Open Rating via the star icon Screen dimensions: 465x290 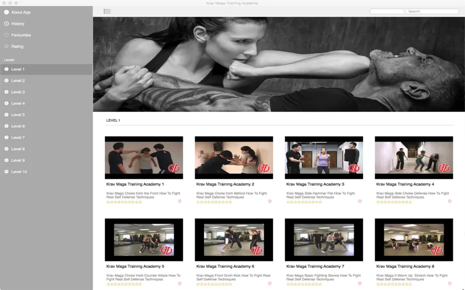(6, 46)
